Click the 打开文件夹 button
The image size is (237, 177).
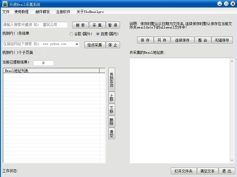pos(184,171)
